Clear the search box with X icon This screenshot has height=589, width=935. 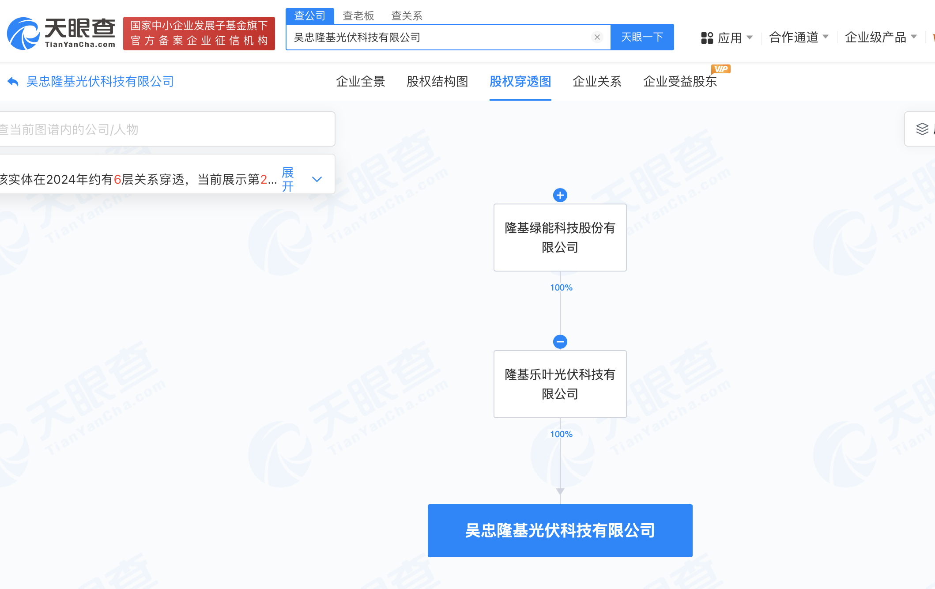pos(597,37)
